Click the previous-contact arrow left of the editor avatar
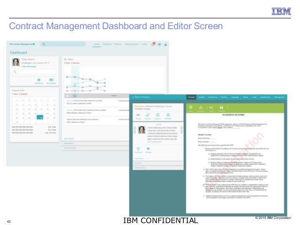Viewport: 300px width, 225px height. click(x=134, y=130)
